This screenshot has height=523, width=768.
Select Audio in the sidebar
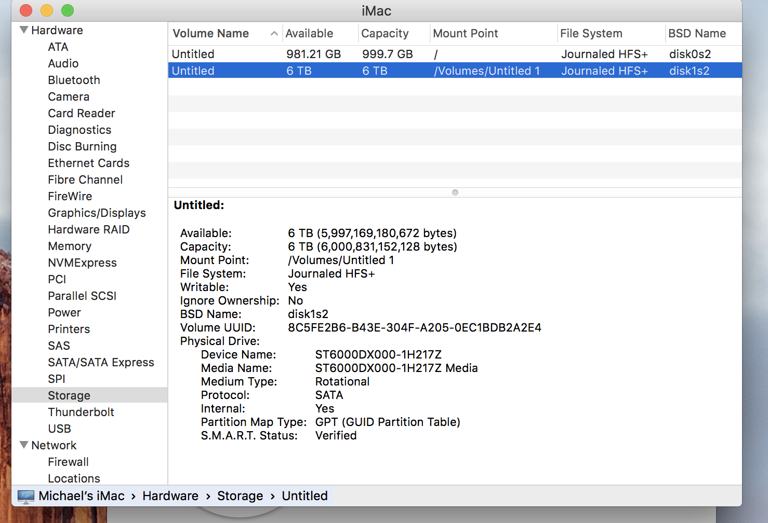point(63,63)
